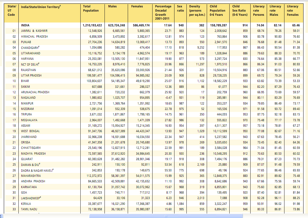The height and width of the screenshot is (218, 308).
Task: Click Punjab's total population 27,704,236
Action: [x=95, y=42]
